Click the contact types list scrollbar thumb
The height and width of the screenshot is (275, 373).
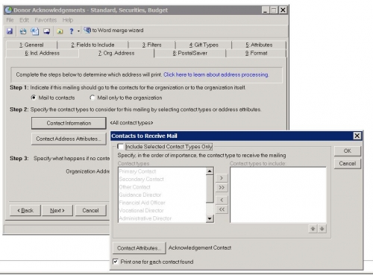210,189
